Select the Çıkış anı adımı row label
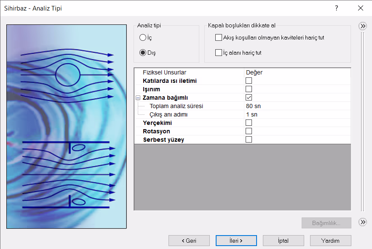Screen dimensions: 372x249 [169, 114]
